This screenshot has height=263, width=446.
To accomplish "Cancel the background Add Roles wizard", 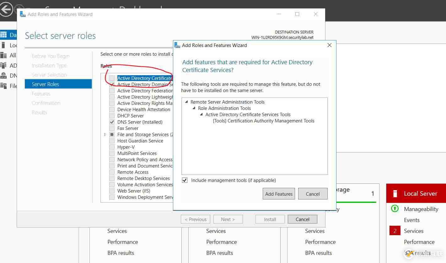I will tap(303, 219).
